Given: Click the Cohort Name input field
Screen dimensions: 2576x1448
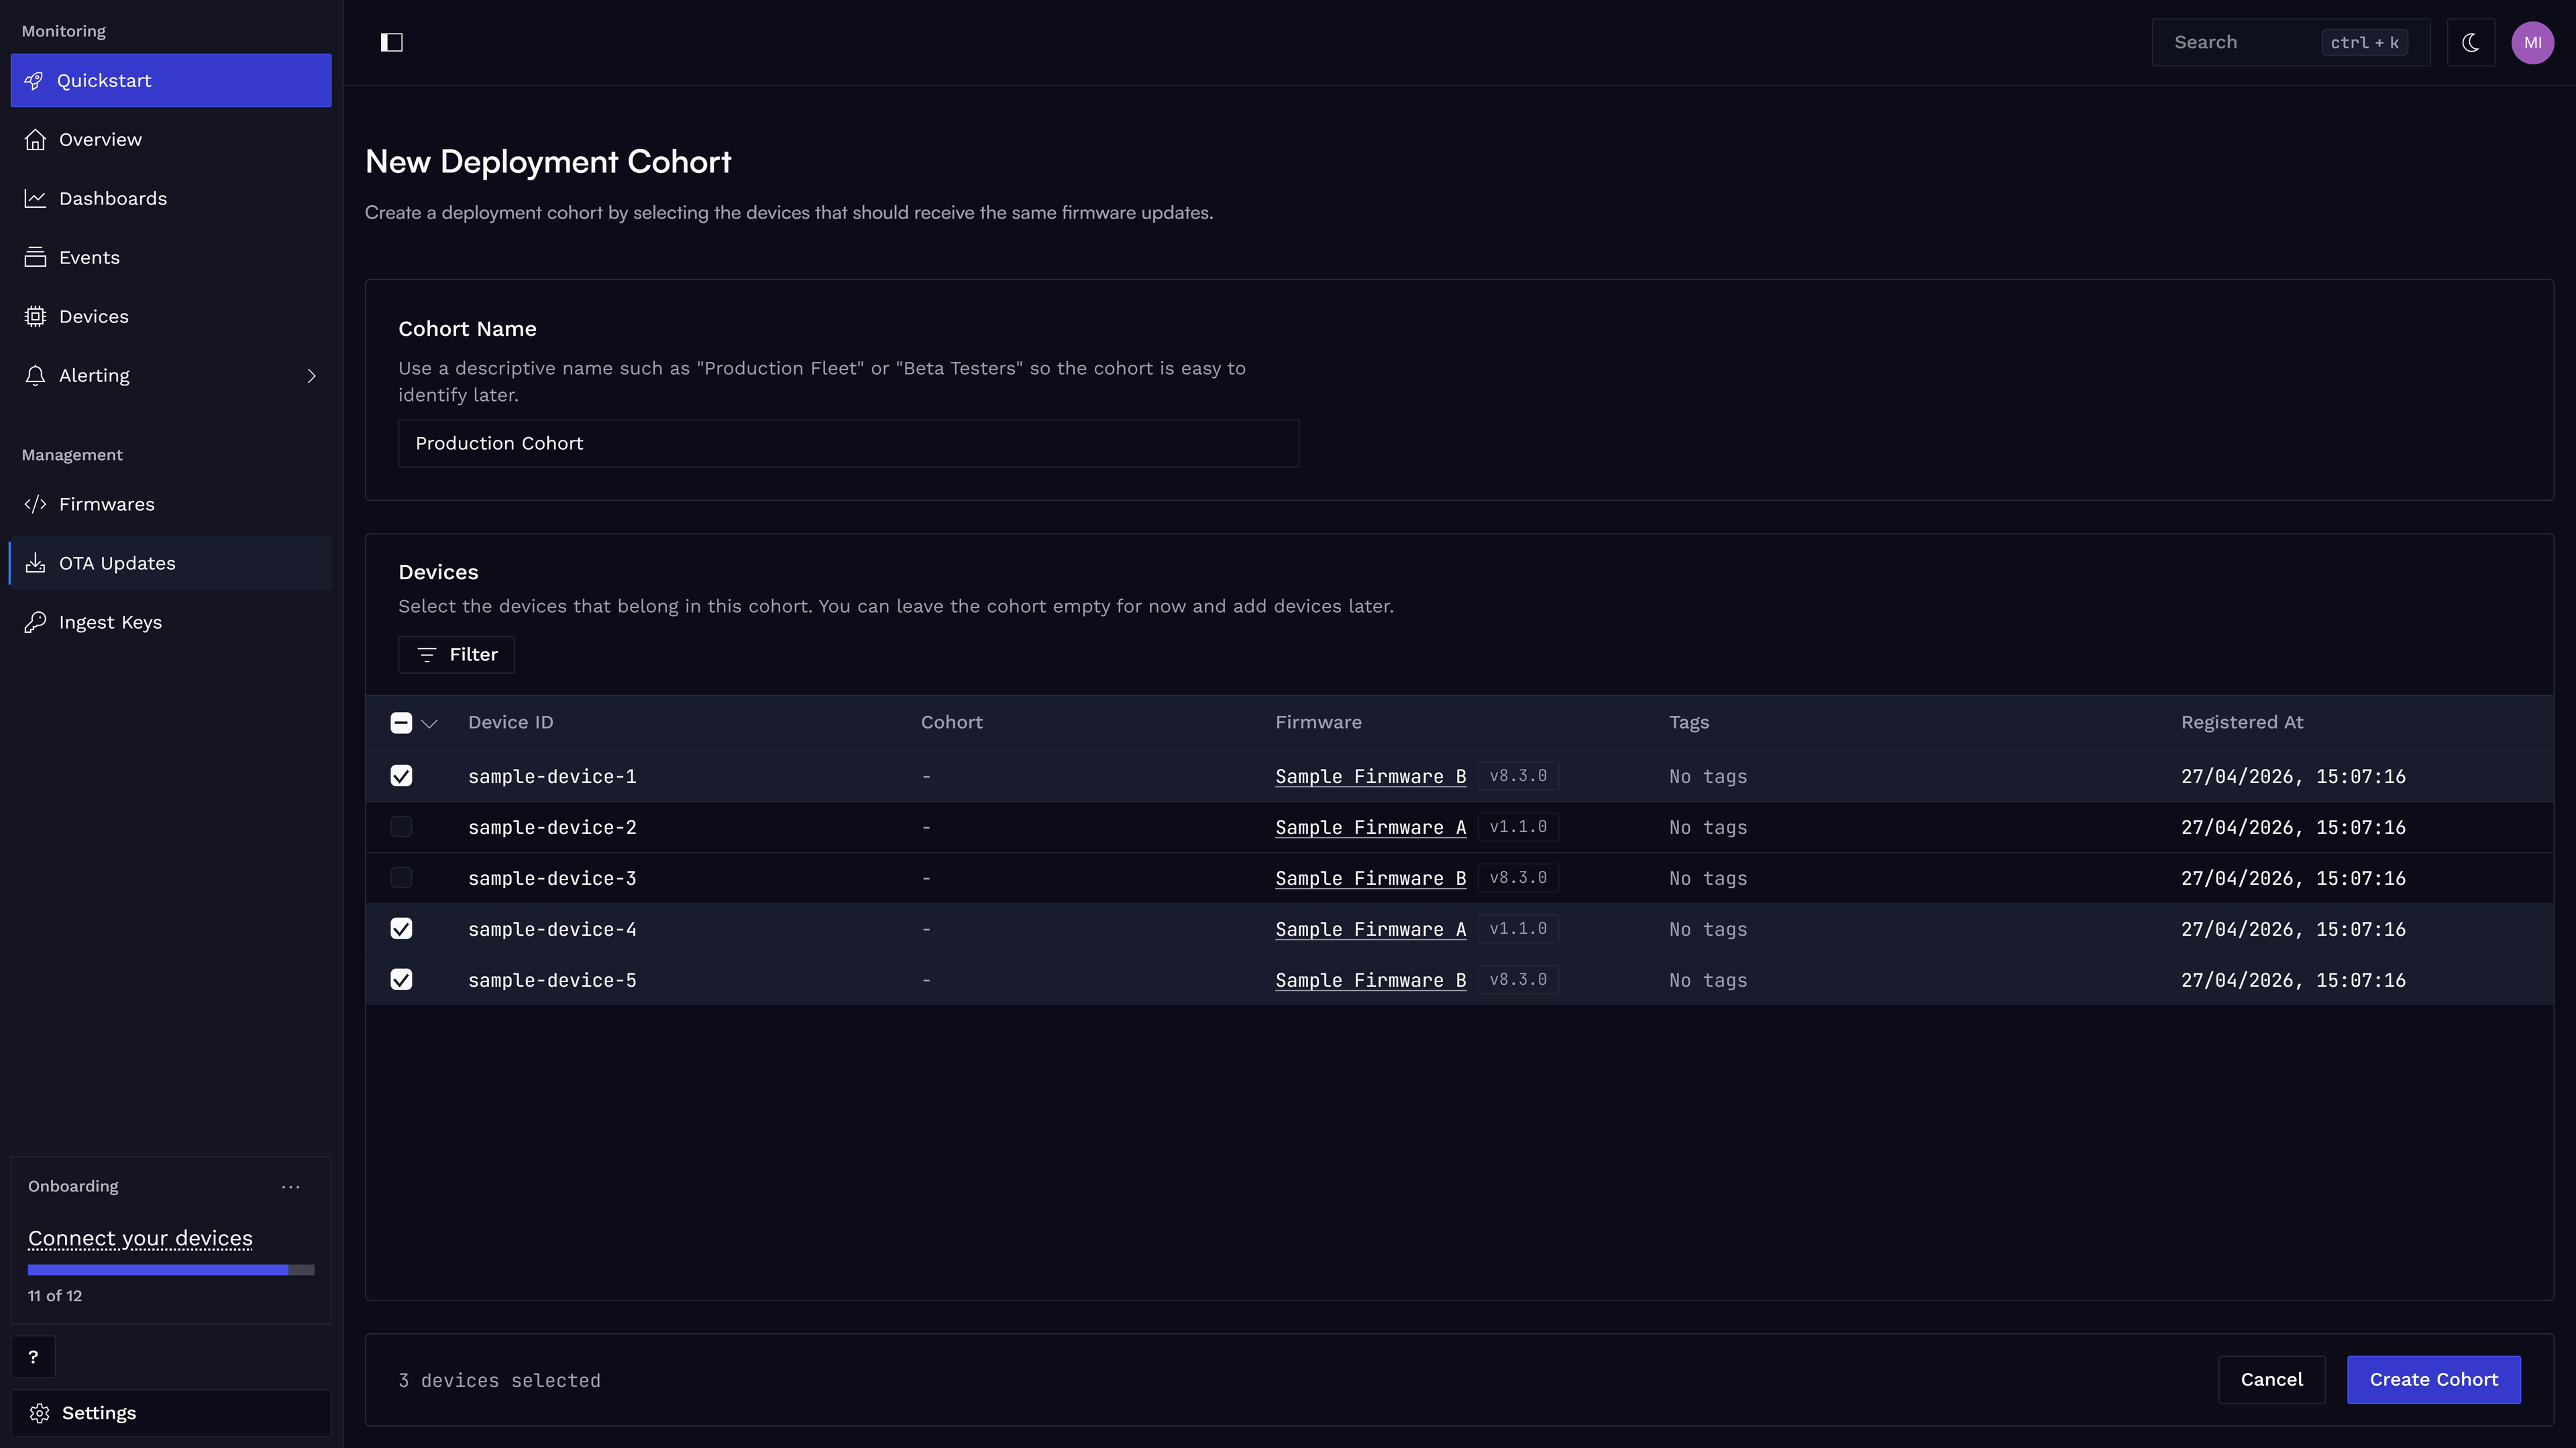Looking at the screenshot, I should [x=848, y=444].
